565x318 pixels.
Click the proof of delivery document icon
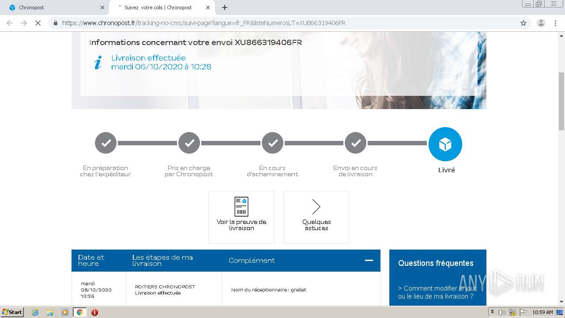click(241, 206)
